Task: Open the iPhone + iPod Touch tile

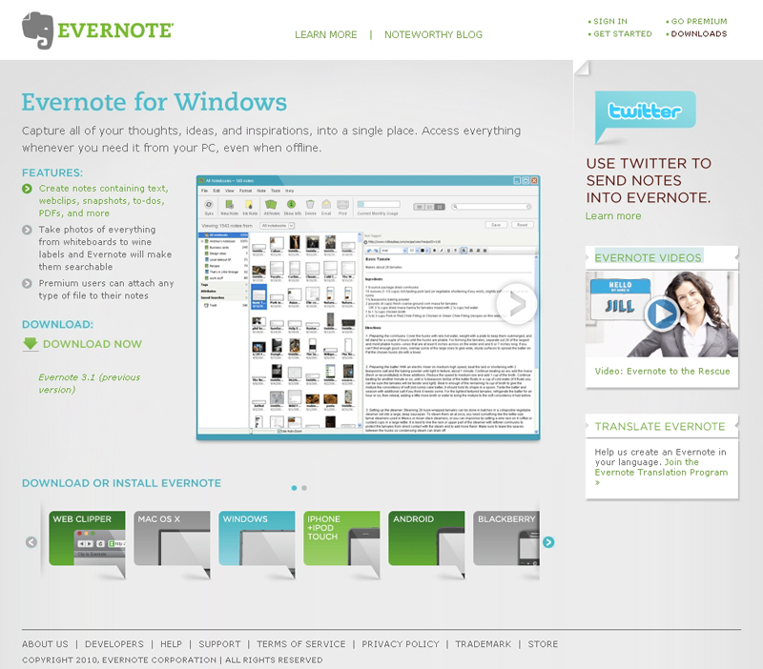Action: (341, 537)
